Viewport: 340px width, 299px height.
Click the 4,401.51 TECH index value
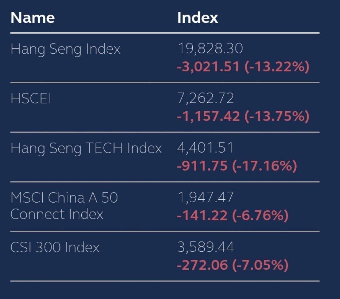point(205,148)
